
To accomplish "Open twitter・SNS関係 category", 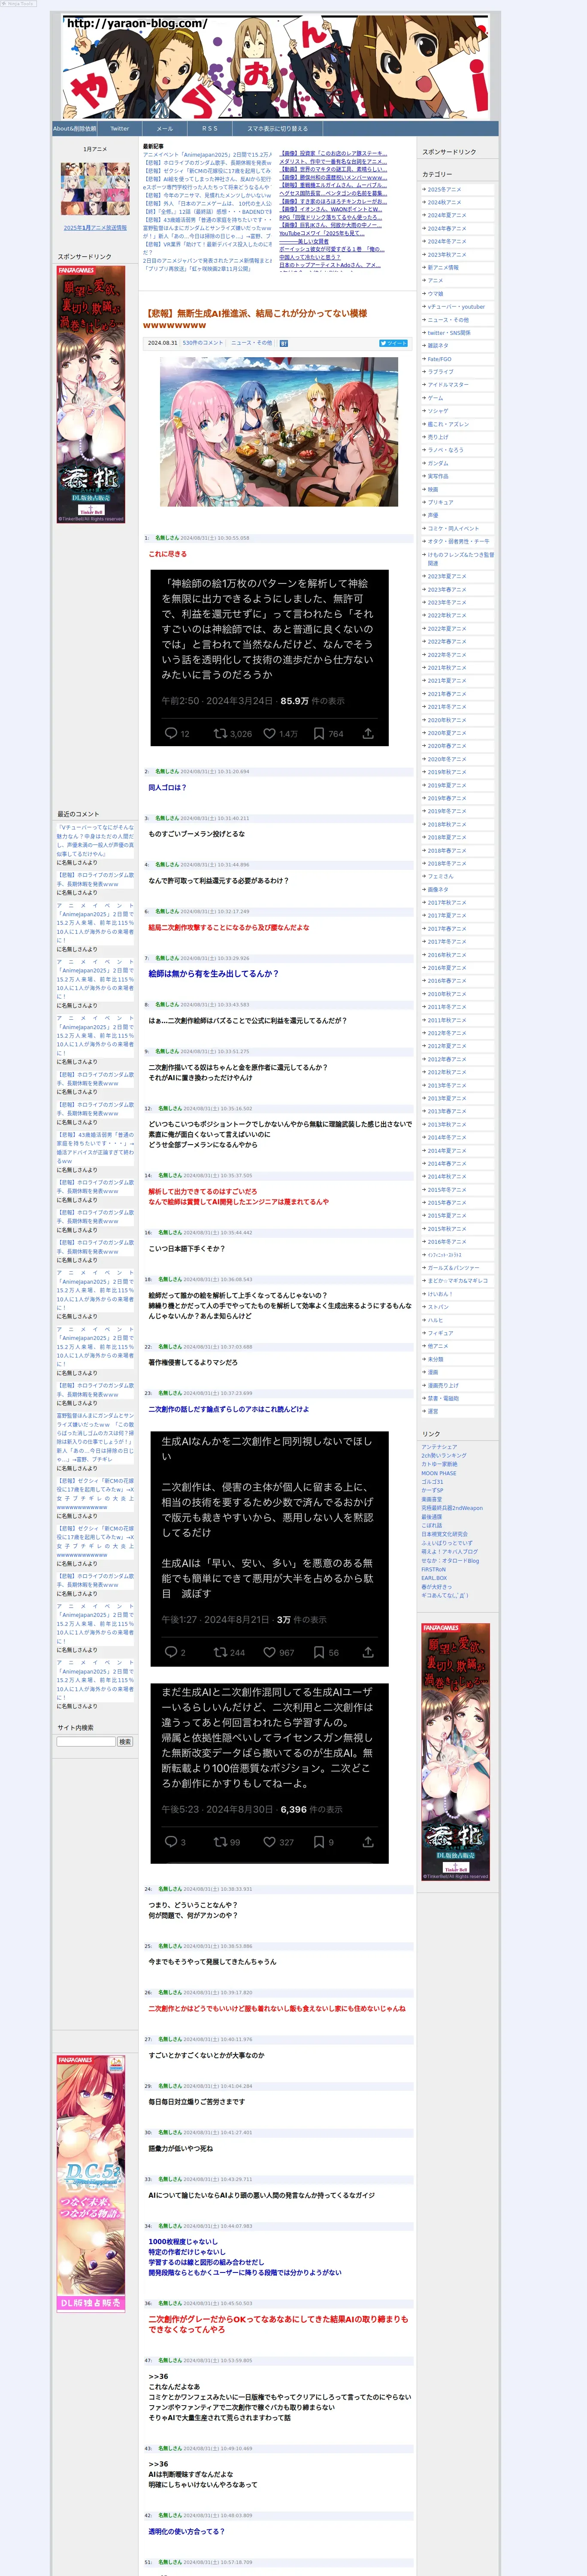I will click(x=449, y=333).
